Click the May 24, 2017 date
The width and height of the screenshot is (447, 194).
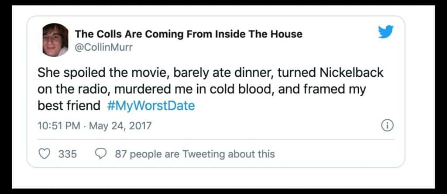click(x=120, y=126)
